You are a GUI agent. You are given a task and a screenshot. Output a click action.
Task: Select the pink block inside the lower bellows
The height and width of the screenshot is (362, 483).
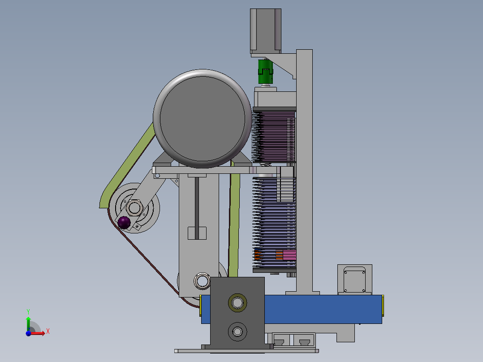pyautogui.click(x=289, y=255)
